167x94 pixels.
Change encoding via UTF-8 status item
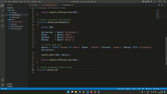point(134,89)
